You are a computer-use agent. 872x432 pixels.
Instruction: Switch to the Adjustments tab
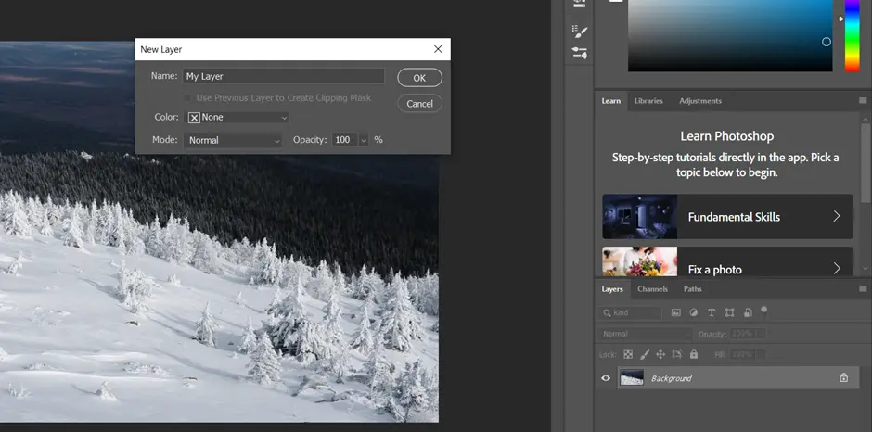pyautogui.click(x=700, y=101)
